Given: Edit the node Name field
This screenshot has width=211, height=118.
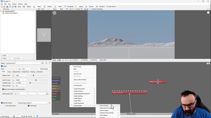Looking at the screenshot, I should tap(23, 63).
